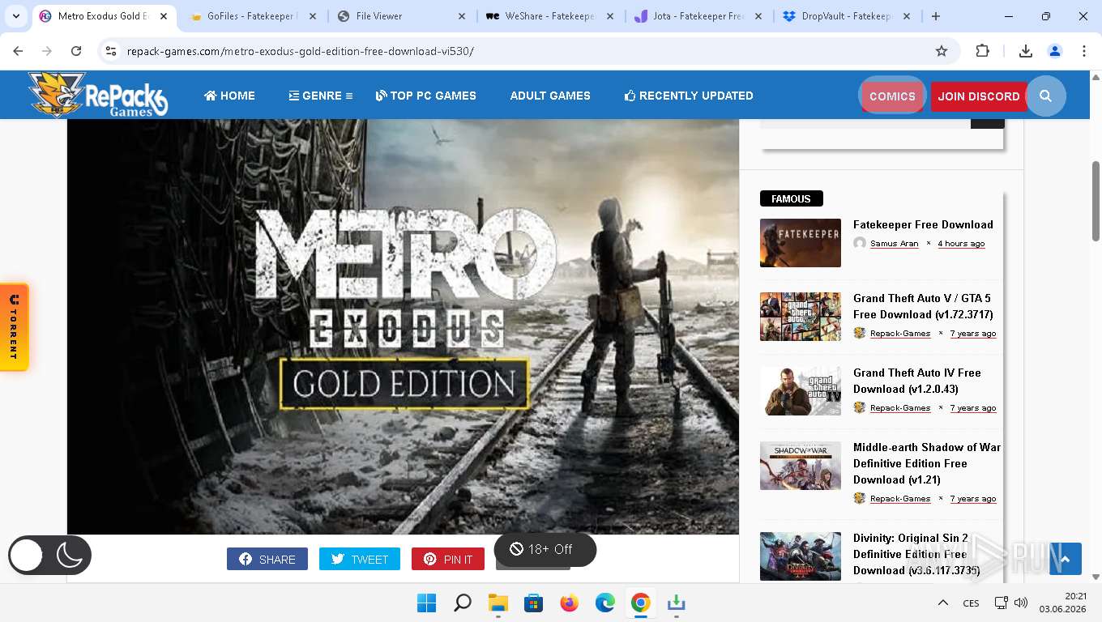The width and height of the screenshot is (1102, 622).
Task: Go to HOME in site navigation
Action: (229, 96)
